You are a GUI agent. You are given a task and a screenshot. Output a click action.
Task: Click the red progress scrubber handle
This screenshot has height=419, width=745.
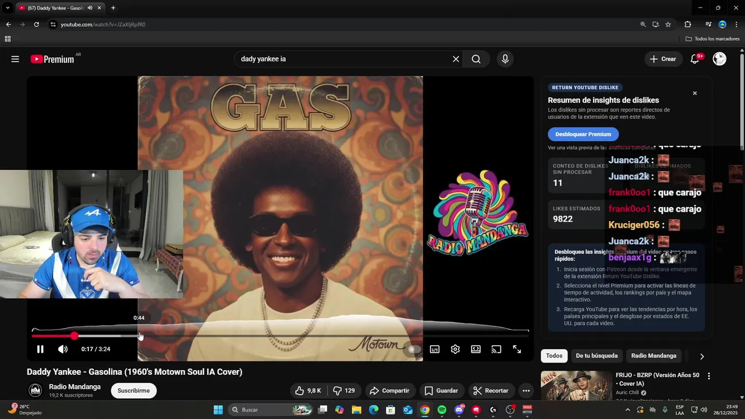(x=74, y=336)
